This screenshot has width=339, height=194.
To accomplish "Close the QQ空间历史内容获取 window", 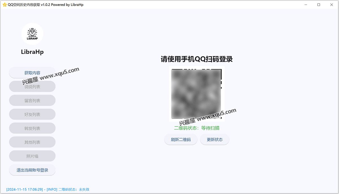I will click(x=332, y=5).
